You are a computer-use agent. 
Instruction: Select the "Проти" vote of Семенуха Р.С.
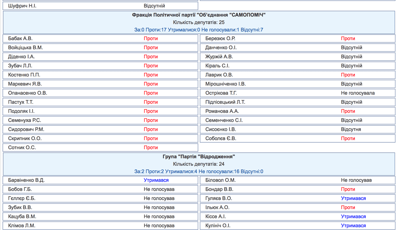click(x=150, y=121)
